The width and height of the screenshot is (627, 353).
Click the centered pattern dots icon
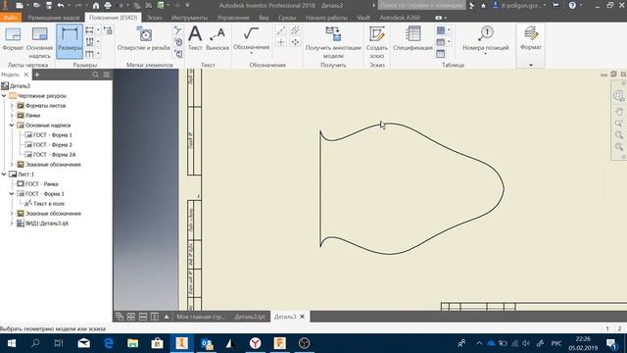click(295, 42)
